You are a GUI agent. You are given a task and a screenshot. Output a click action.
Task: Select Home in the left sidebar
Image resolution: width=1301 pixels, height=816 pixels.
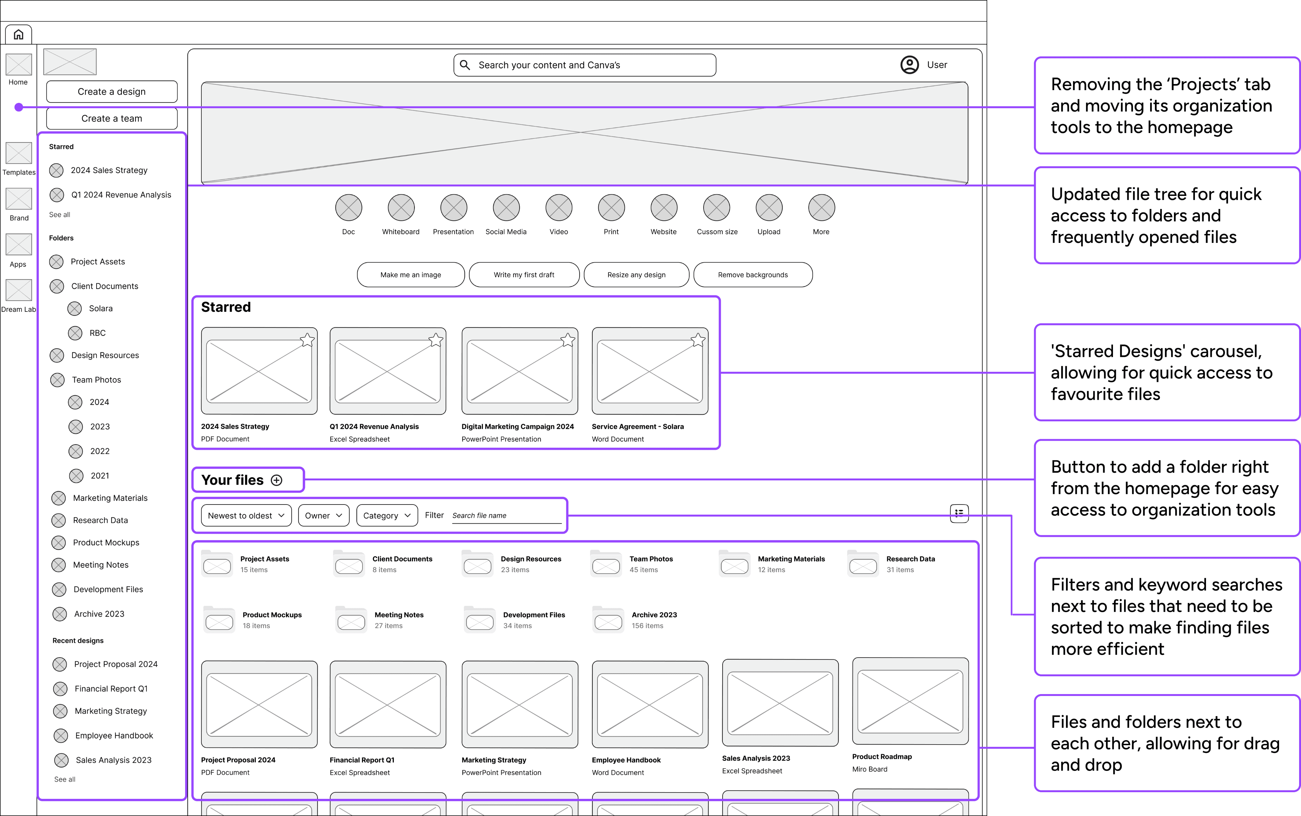pyautogui.click(x=18, y=70)
